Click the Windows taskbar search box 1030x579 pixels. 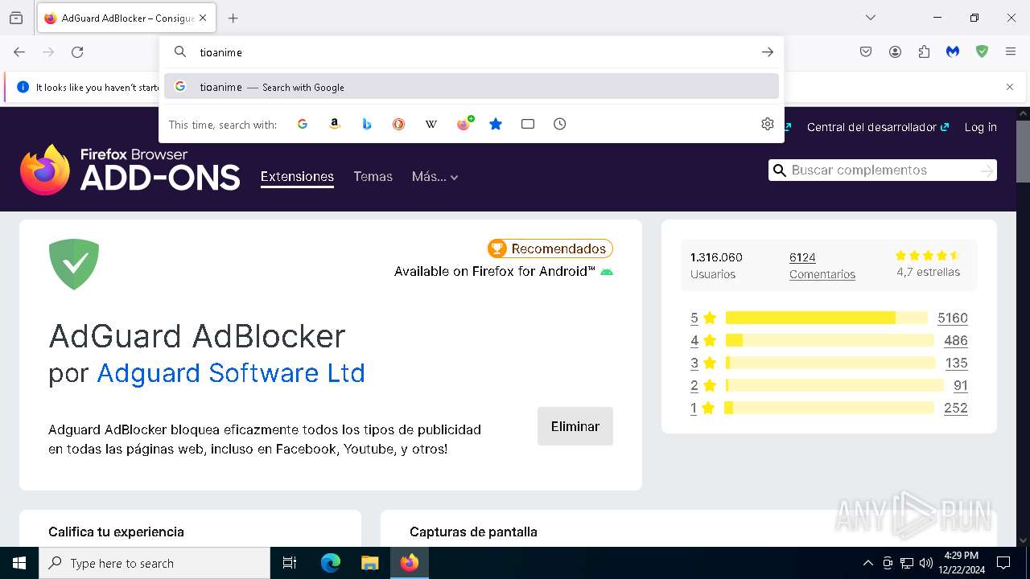click(x=154, y=563)
